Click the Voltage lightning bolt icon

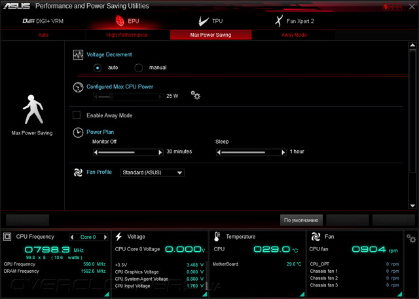pyautogui.click(x=118, y=237)
